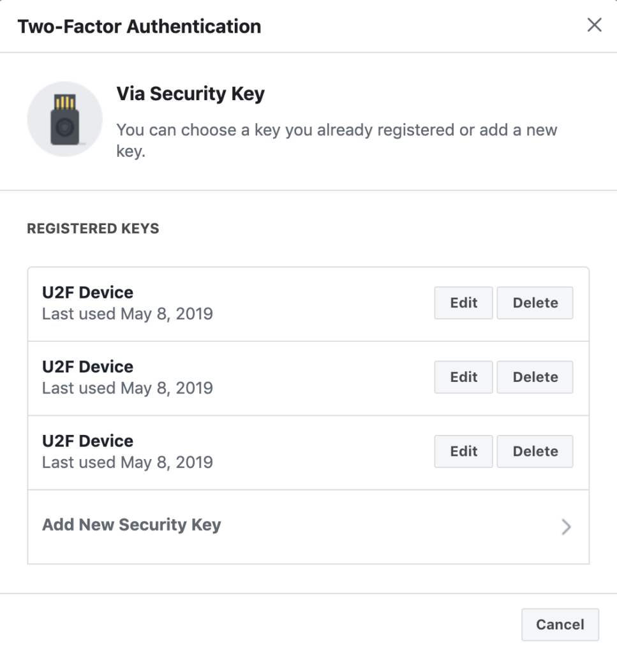Open Add New Security Key option

[x=308, y=527]
